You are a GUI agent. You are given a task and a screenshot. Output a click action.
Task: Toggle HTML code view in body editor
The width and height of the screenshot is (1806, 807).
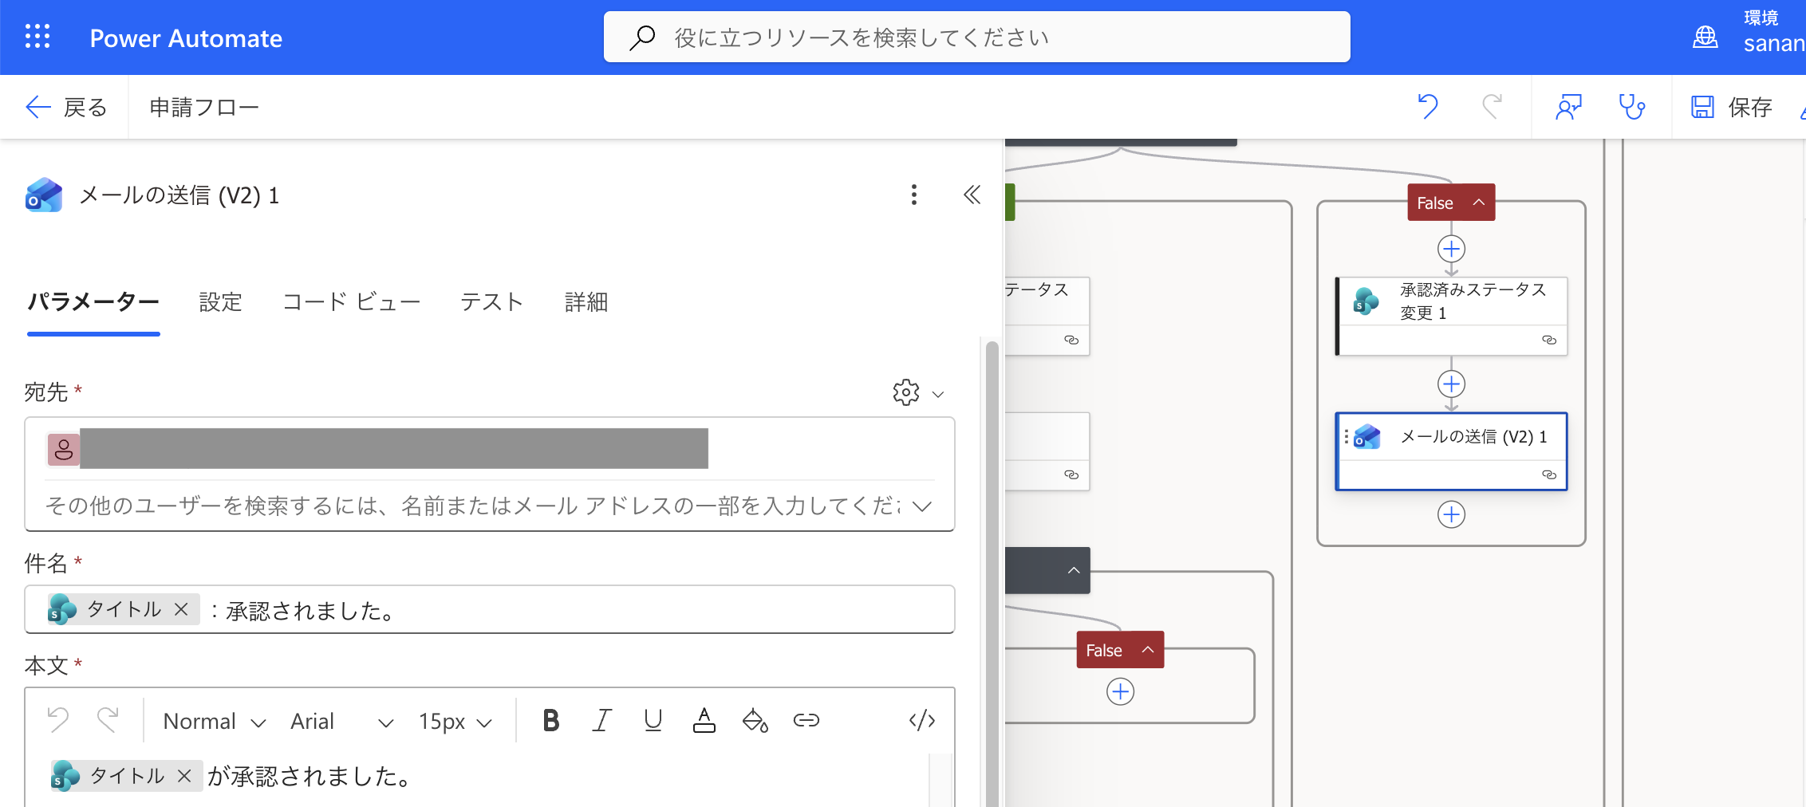pos(922,721)
